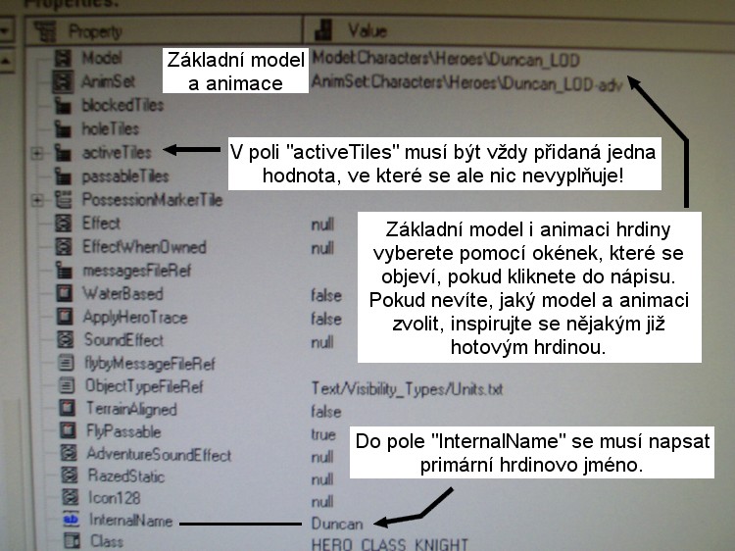Screen dimensions: 735x551
Task: Toggle the FlyPassable true value
Action: pyautogui.click(x=323, y=434)
